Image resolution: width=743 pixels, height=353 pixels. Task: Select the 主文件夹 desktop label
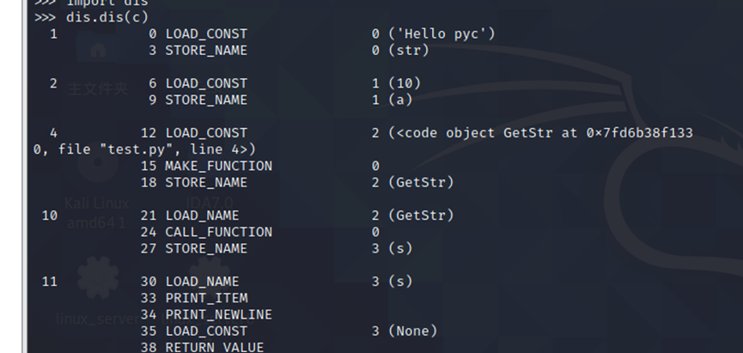click(x=97, y=88)
